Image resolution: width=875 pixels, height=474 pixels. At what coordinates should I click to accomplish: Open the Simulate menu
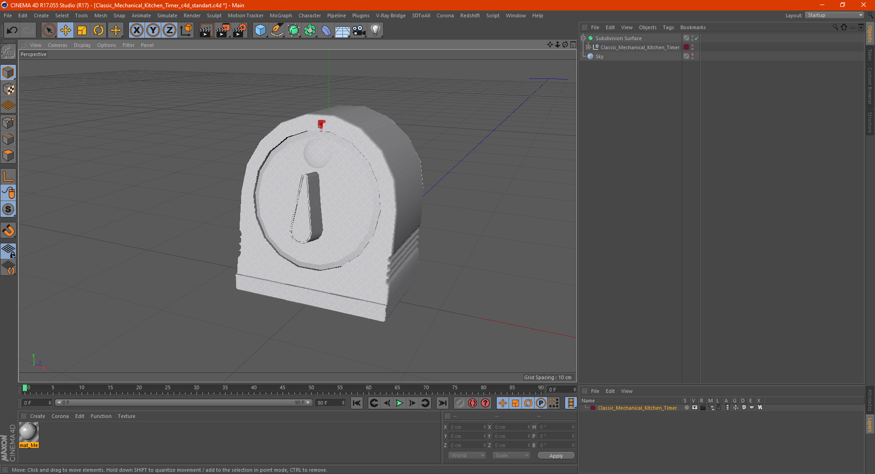click(x=167, y=15)
